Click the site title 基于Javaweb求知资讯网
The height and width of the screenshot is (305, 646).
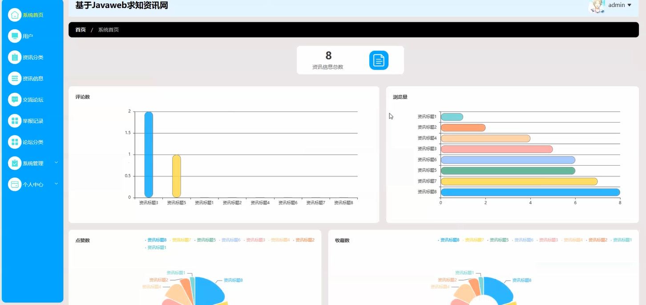(x=121, y=5)
